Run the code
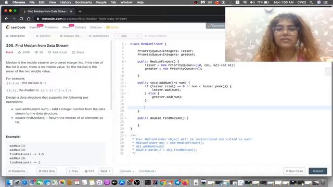This screenshot has width=333, height=187. 294,171
